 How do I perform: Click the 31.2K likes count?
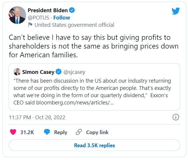point(27,132)
